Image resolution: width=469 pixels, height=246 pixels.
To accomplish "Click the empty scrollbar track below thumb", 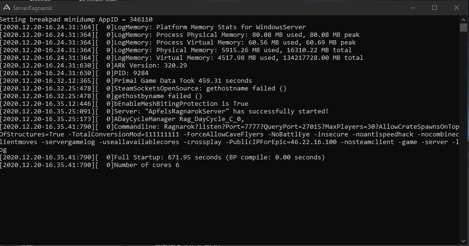I will 463,134.
